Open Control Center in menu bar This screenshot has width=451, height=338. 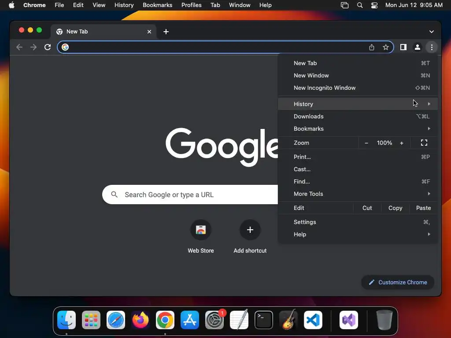pos(374,5)
